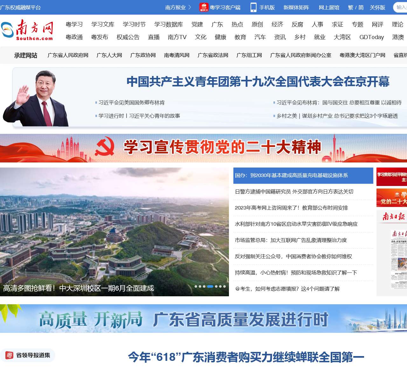The image size is (407, 371).
Task: Open the 直播 live channel
Action: (x=154, y=37)
